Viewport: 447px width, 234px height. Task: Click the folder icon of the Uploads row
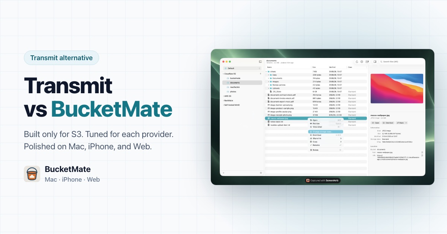tap(271, 88)
